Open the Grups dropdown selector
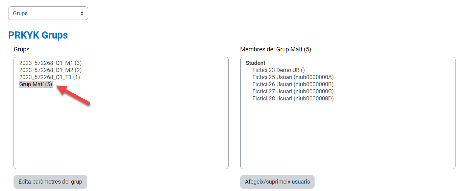 pos(48,13)
